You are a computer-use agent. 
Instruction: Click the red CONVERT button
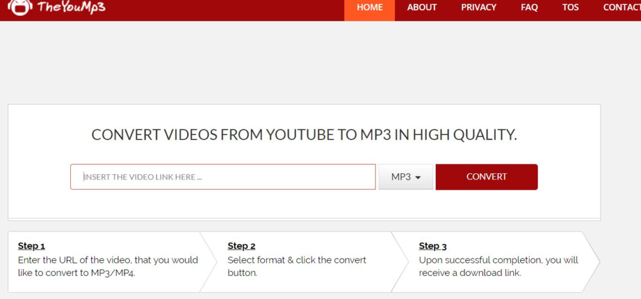[x=486, y=177]
